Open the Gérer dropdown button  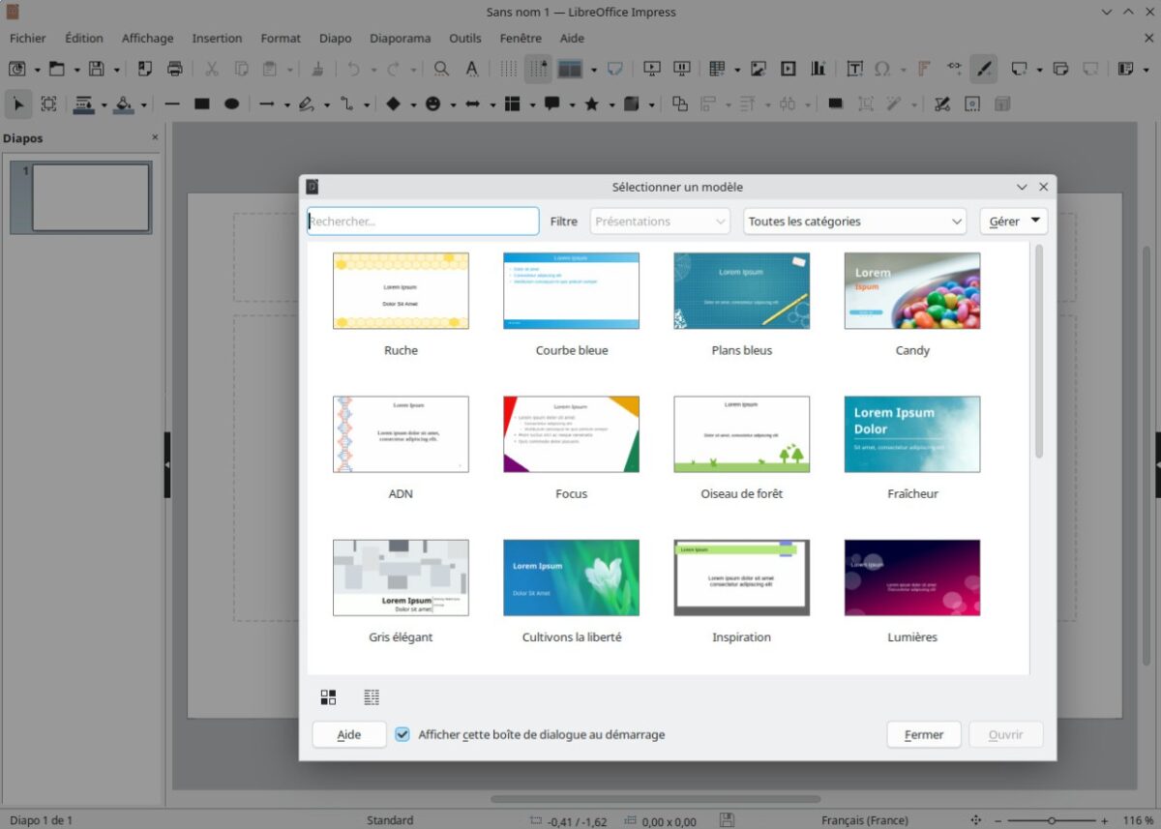tap(1013, 222)
